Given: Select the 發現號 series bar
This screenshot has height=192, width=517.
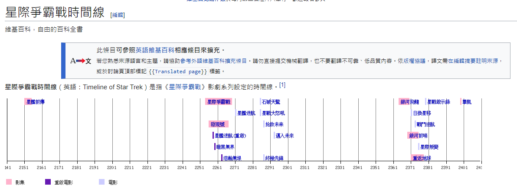Looking at the screenshot, I should (x=218, y=124).
